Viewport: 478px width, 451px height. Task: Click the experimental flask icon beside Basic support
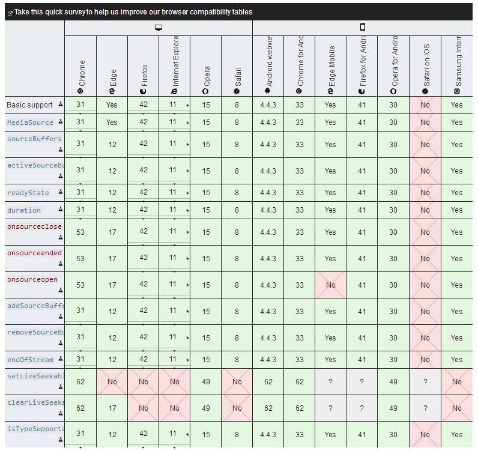(x=61, y=104)
